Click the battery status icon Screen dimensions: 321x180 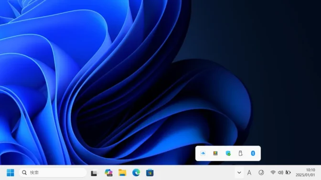[288, 173]
